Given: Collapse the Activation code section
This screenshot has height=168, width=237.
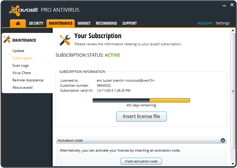Looking at the screenshot, I should pos(223,140).
